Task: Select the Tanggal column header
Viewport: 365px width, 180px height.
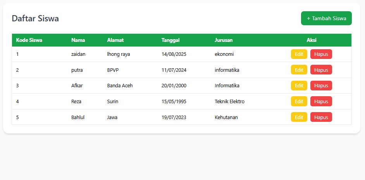Action: click(170, 40)
